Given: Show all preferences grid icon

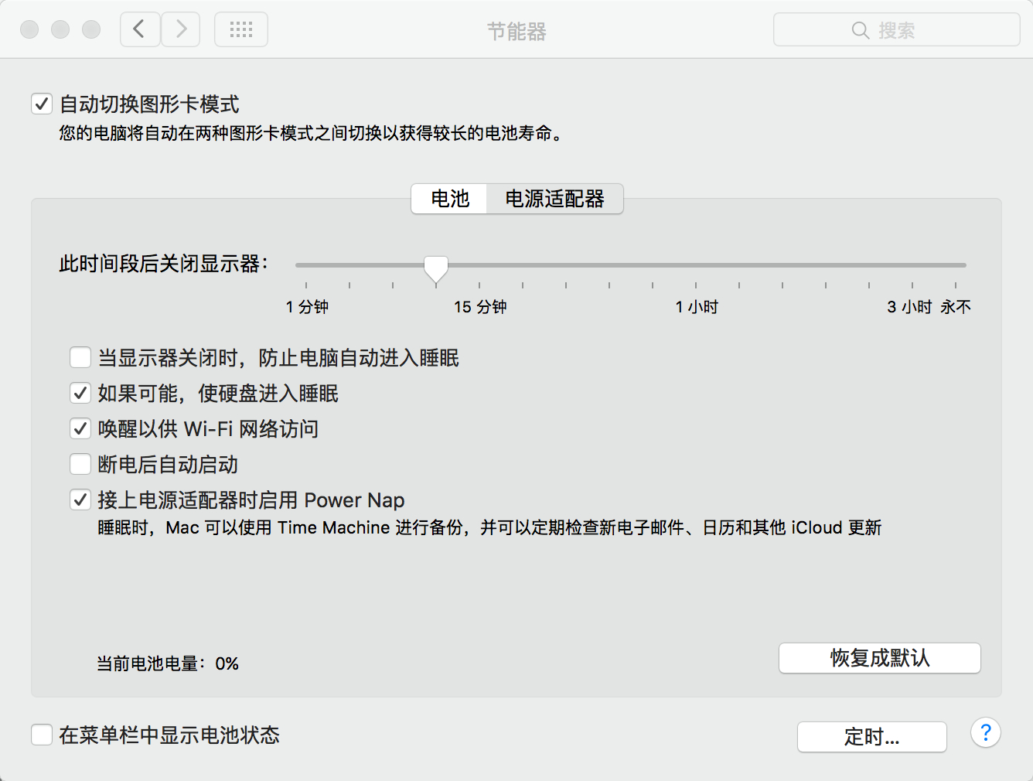Looking at the screenshot, I should (241, 29).
